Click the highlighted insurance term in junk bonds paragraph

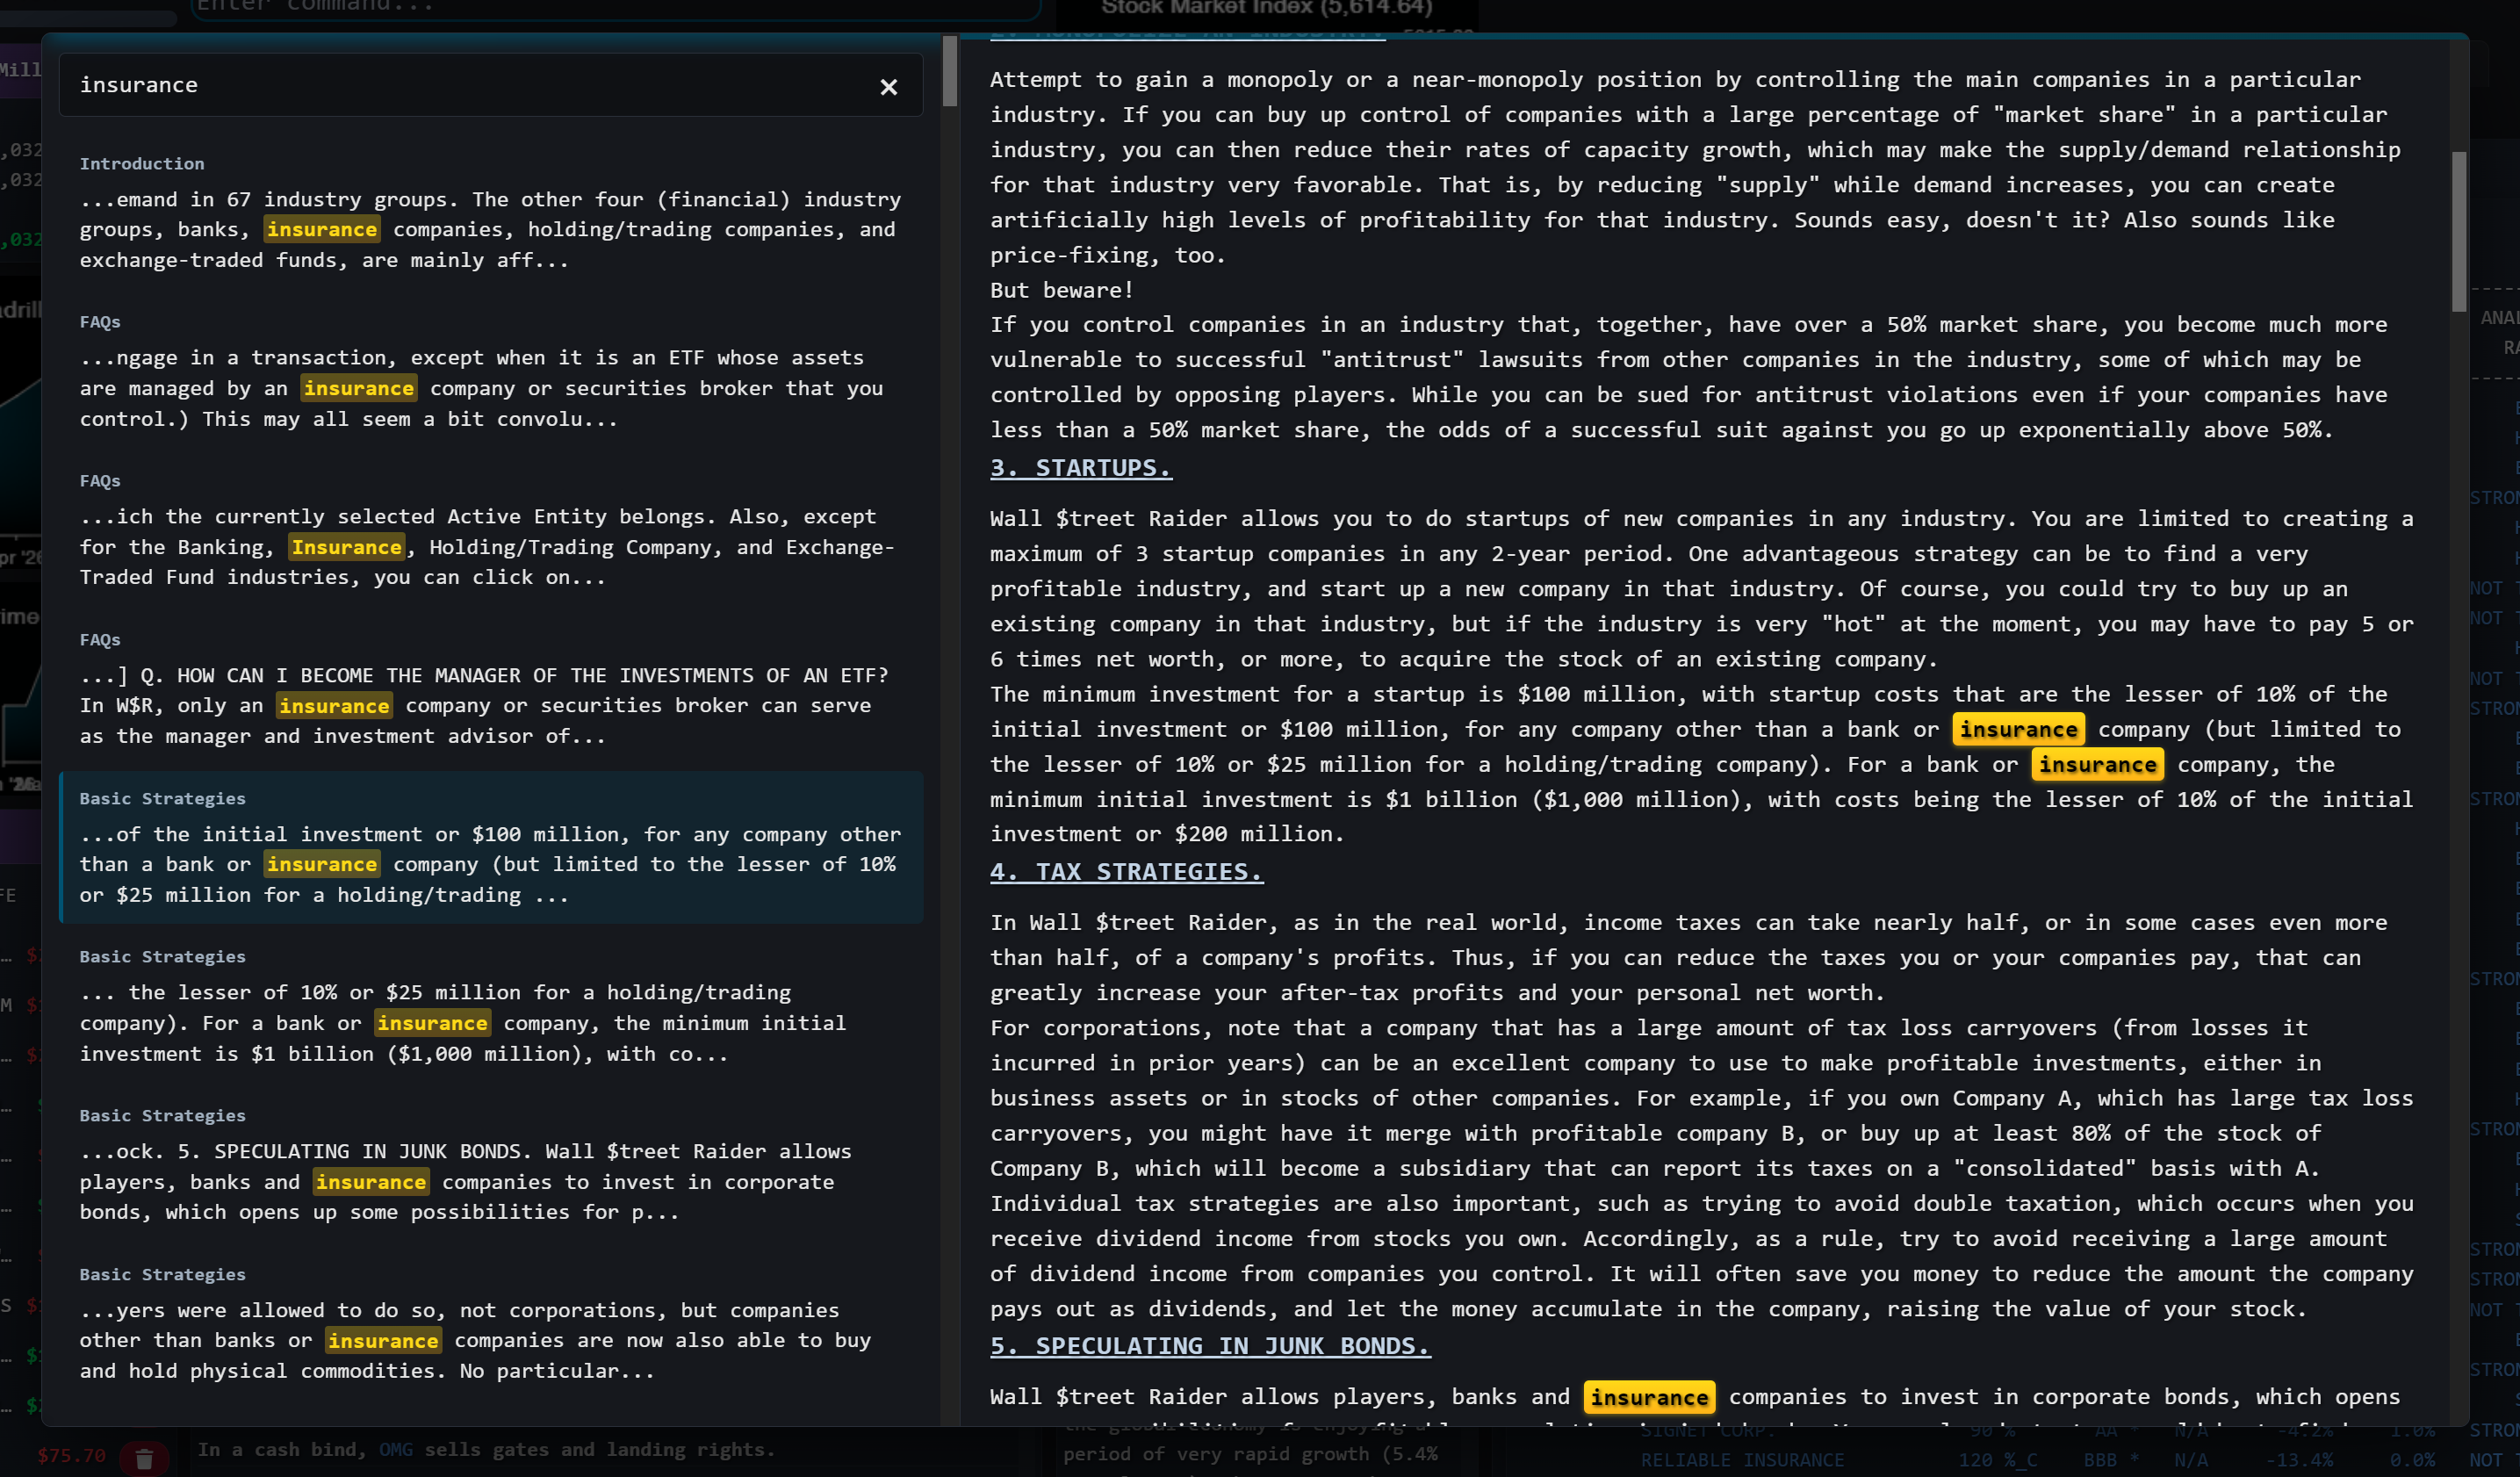click(x=1648, y=1397)
